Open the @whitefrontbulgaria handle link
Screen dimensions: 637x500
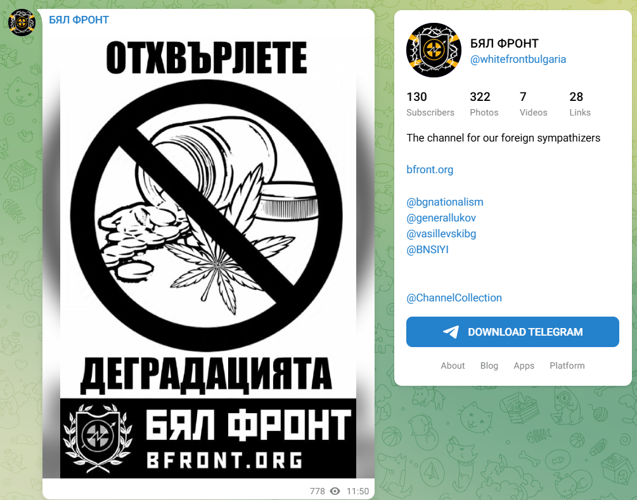pos(518,60)
